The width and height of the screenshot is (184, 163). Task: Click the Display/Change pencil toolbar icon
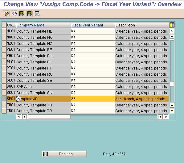pos(6,14)
